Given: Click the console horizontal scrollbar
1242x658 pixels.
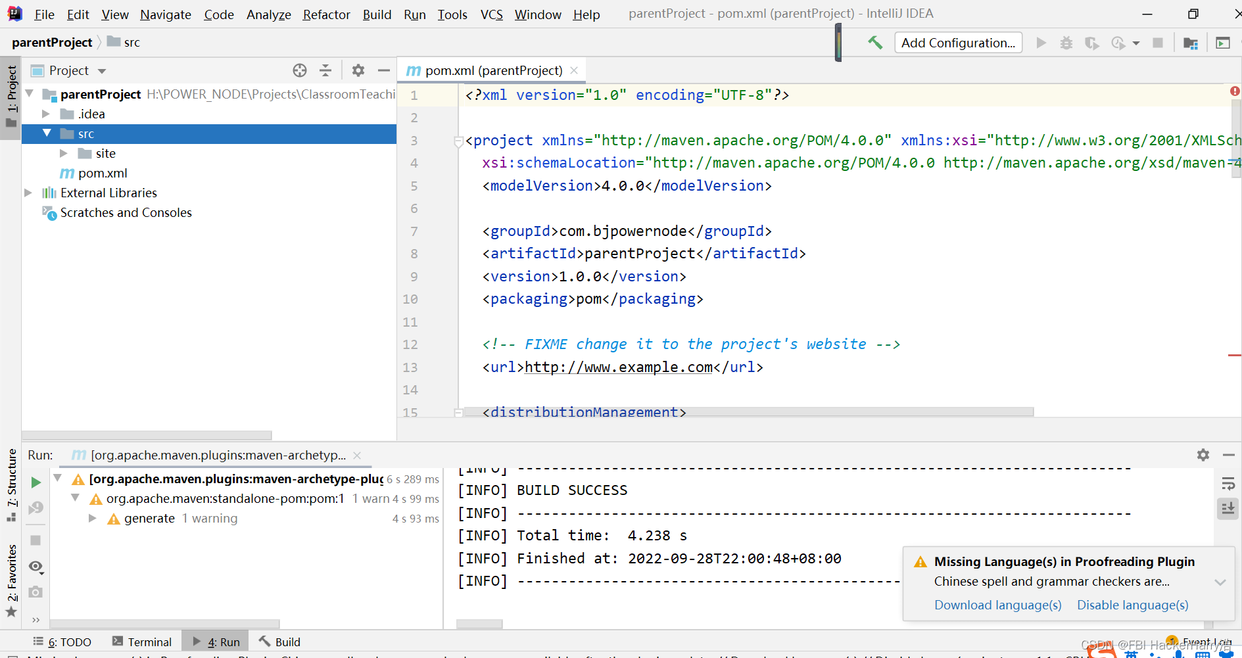Looking at the screenshot, I should tap(480, 624).
